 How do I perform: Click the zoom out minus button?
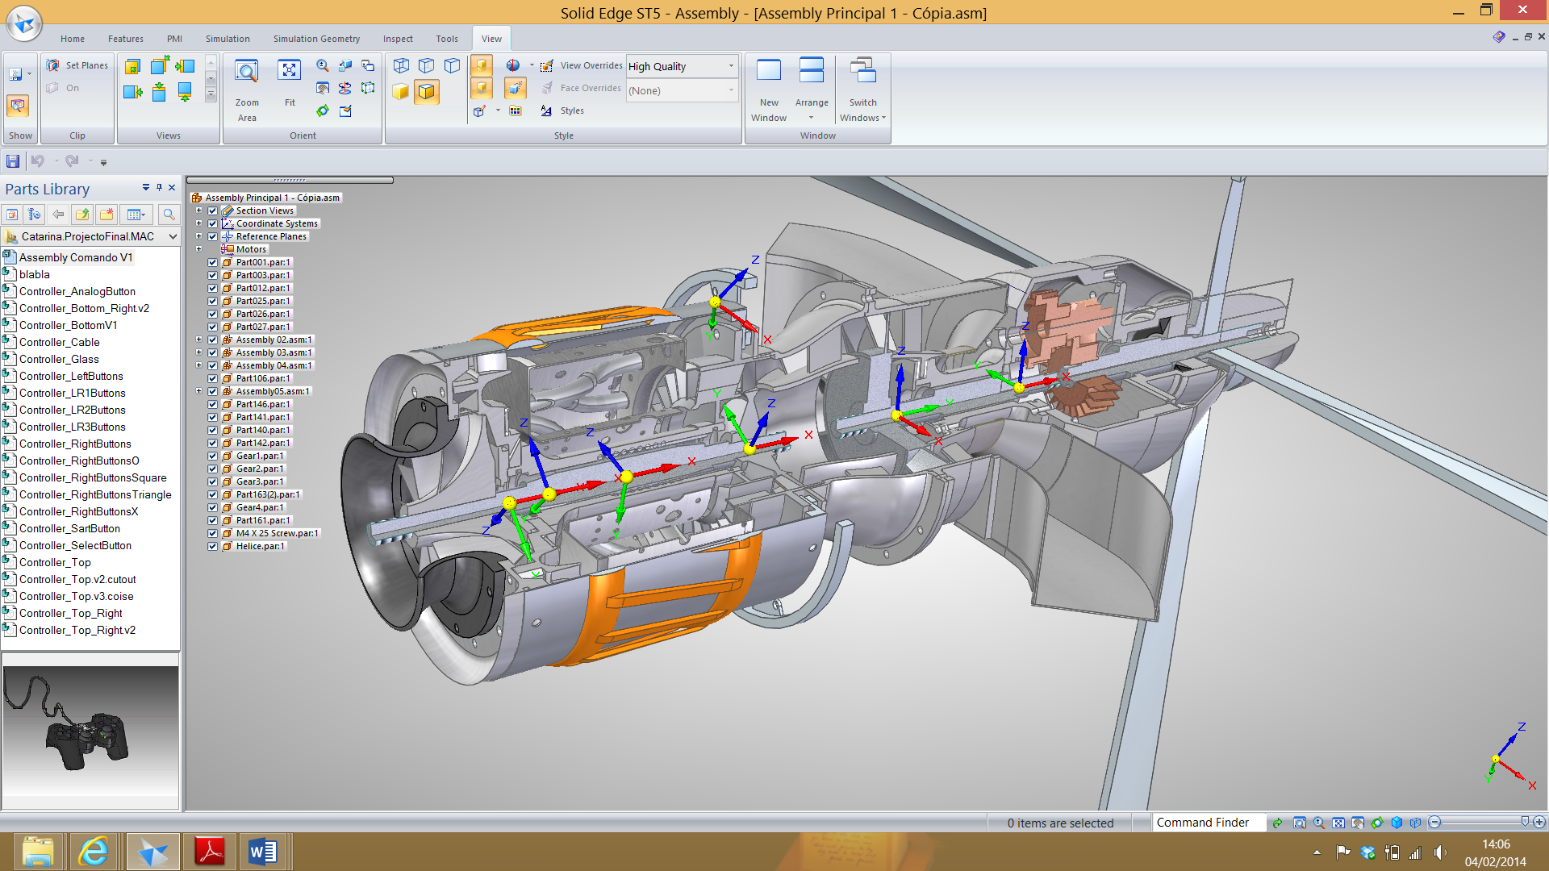[x=1434, y=823]
